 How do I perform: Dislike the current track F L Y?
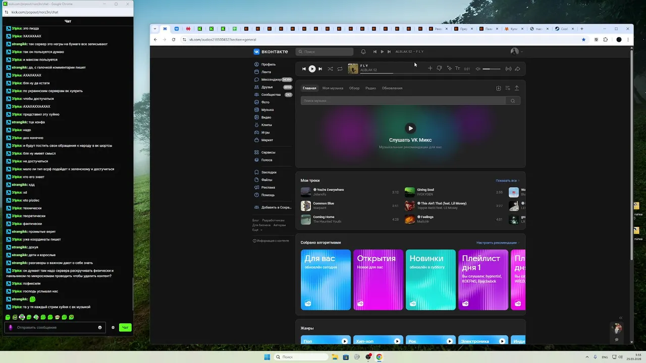[x=439, y=69]
